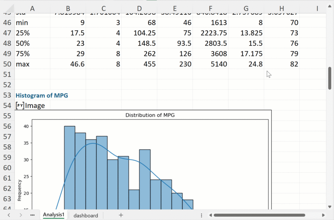Screen dimensions: 334x220
Task: Open the hidden sheets ellipsis menu
Action: point(32,215)
